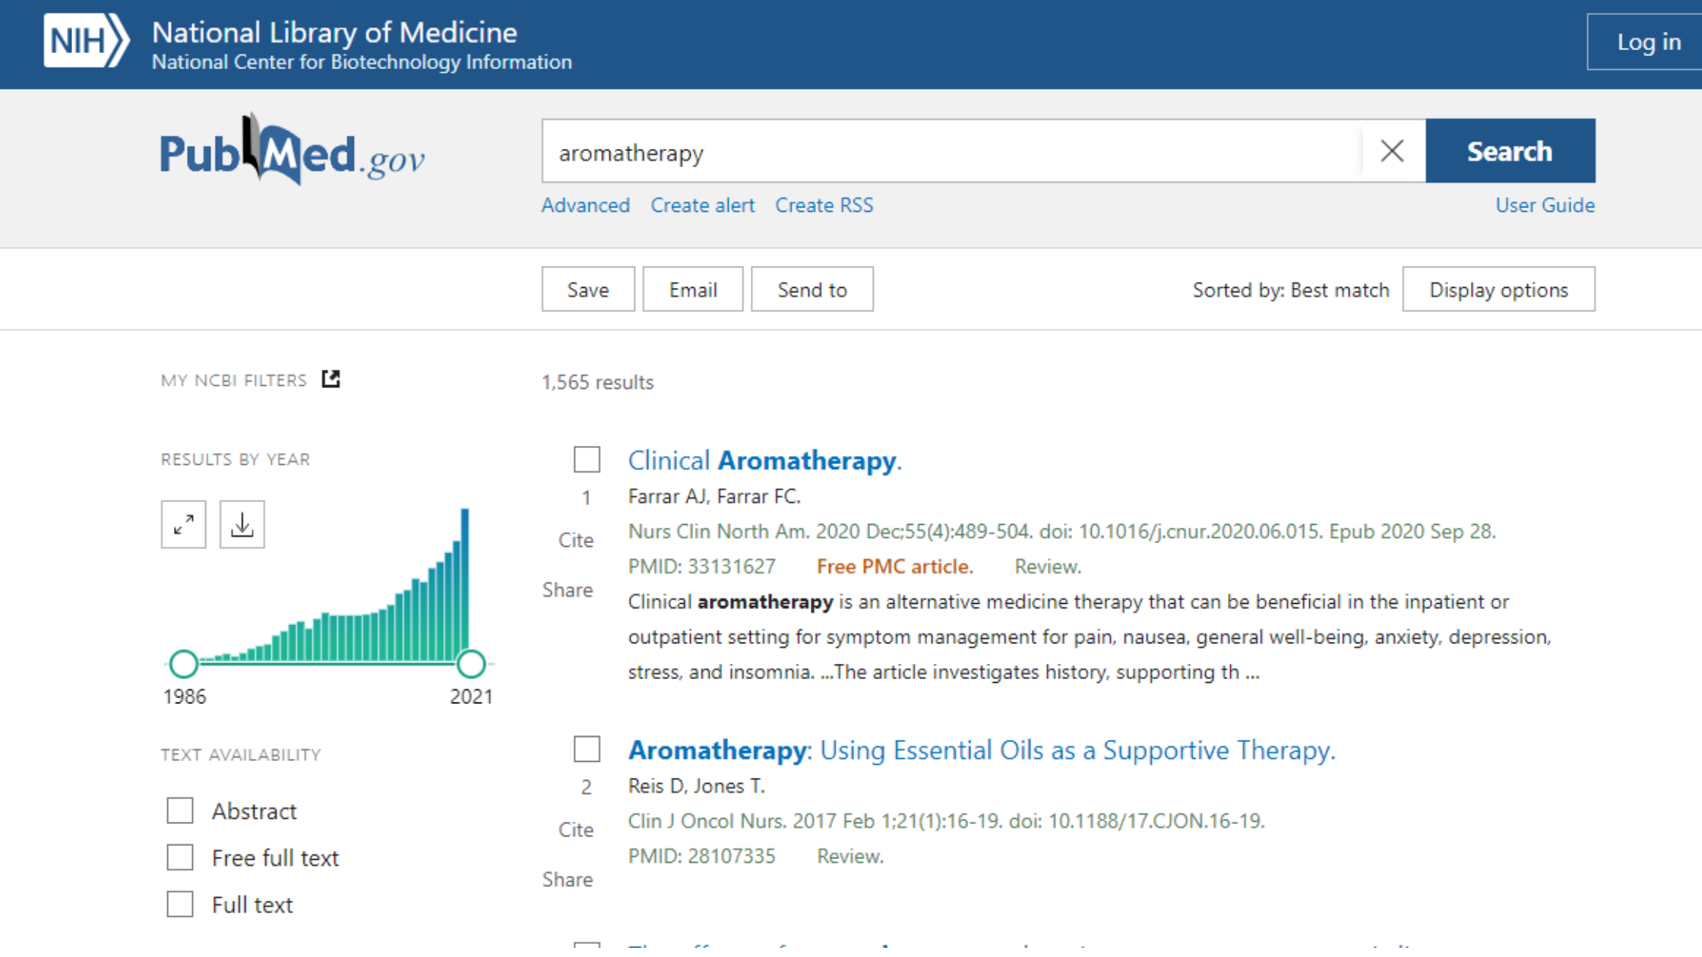Select checkbox for Clinical Aromatherapy result
This screenshot has height=957, width=1702.
point(587,460)
